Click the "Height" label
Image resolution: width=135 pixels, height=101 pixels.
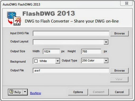click(x=72, y=51)
